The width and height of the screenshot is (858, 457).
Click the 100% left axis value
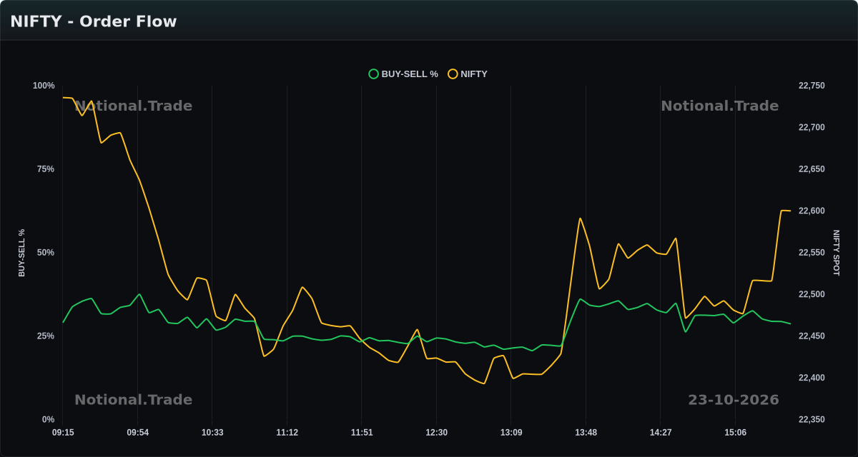[x=44, y=86]
